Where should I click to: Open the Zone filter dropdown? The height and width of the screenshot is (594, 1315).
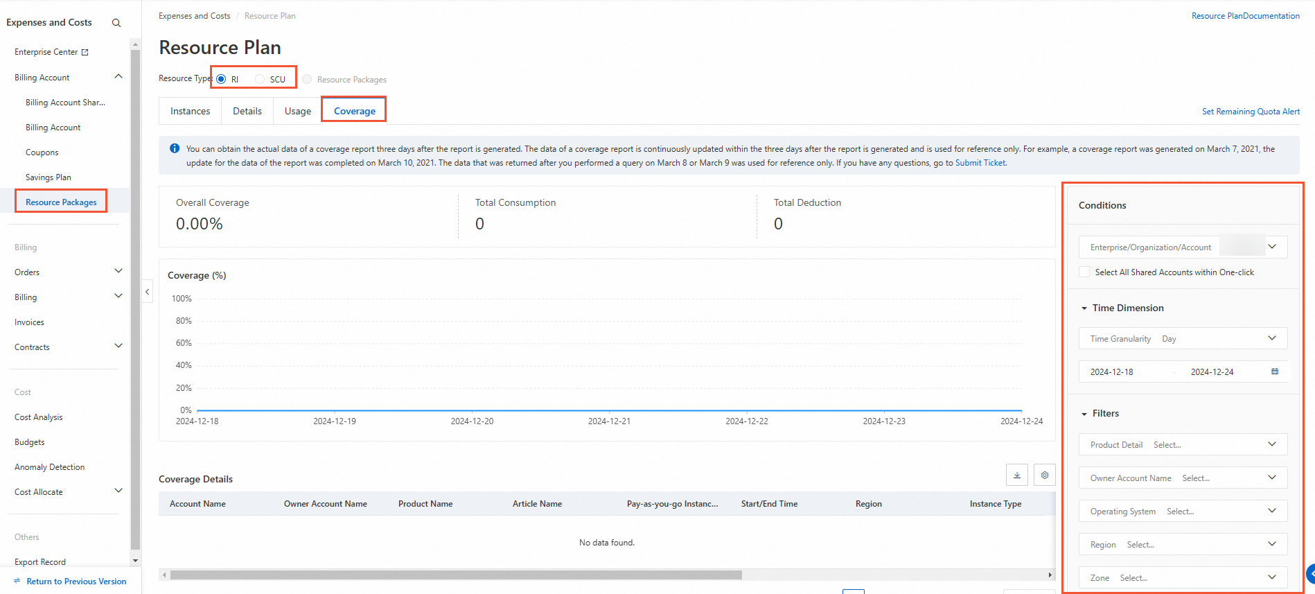pos(1183,577)
